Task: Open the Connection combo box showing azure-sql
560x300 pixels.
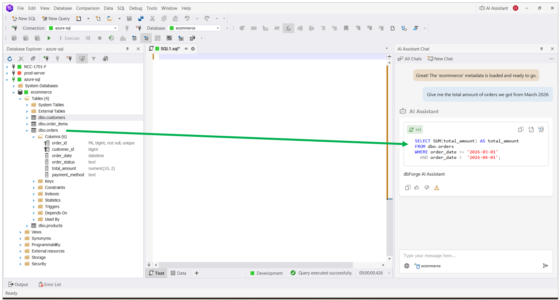Action: pos(83,28)
